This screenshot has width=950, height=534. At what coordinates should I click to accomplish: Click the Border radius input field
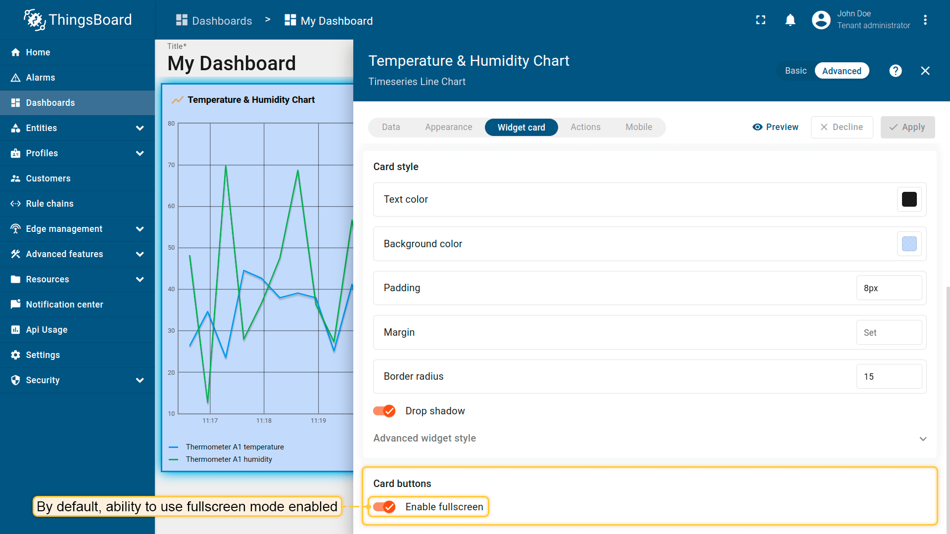tap(889, 377)
